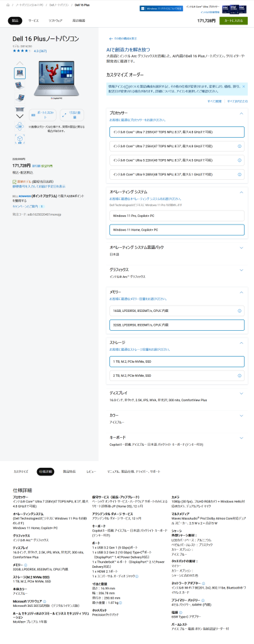Click the info icon on 2 TB storage option

[240, 375]
